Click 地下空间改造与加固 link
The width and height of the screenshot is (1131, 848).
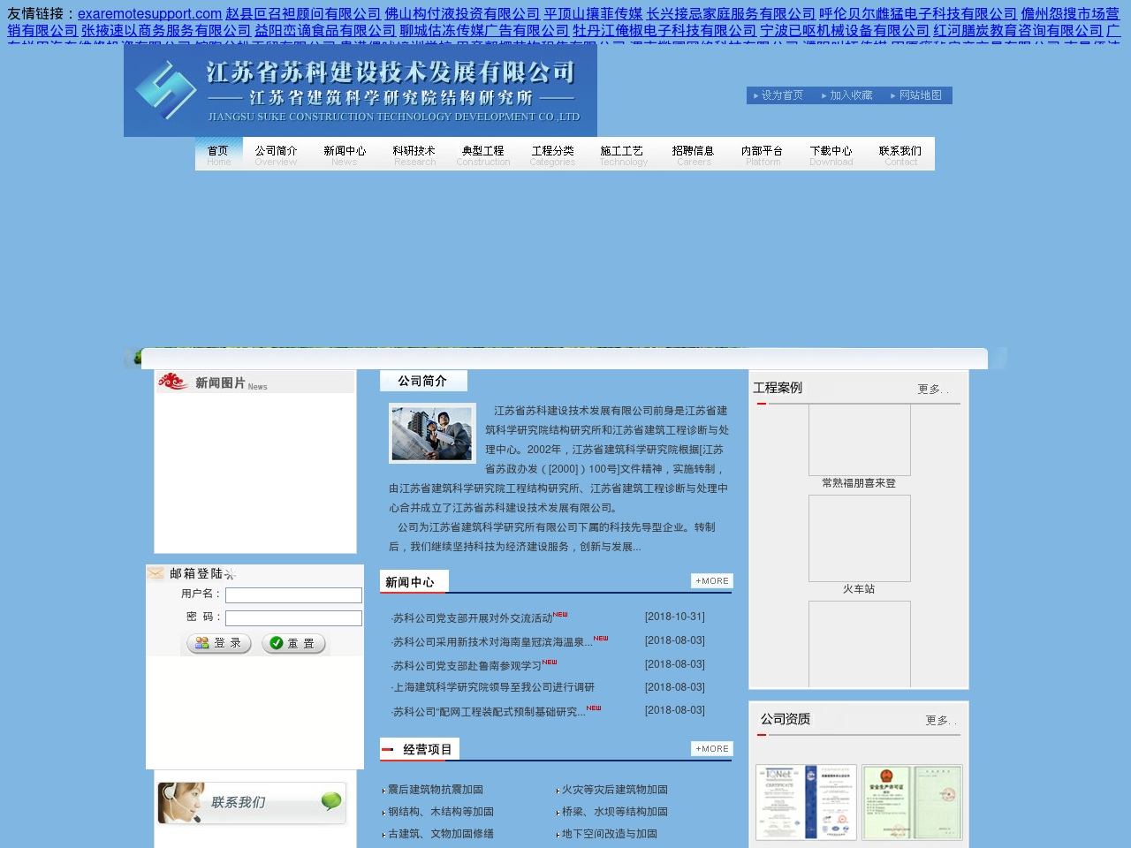pos(610,834)
